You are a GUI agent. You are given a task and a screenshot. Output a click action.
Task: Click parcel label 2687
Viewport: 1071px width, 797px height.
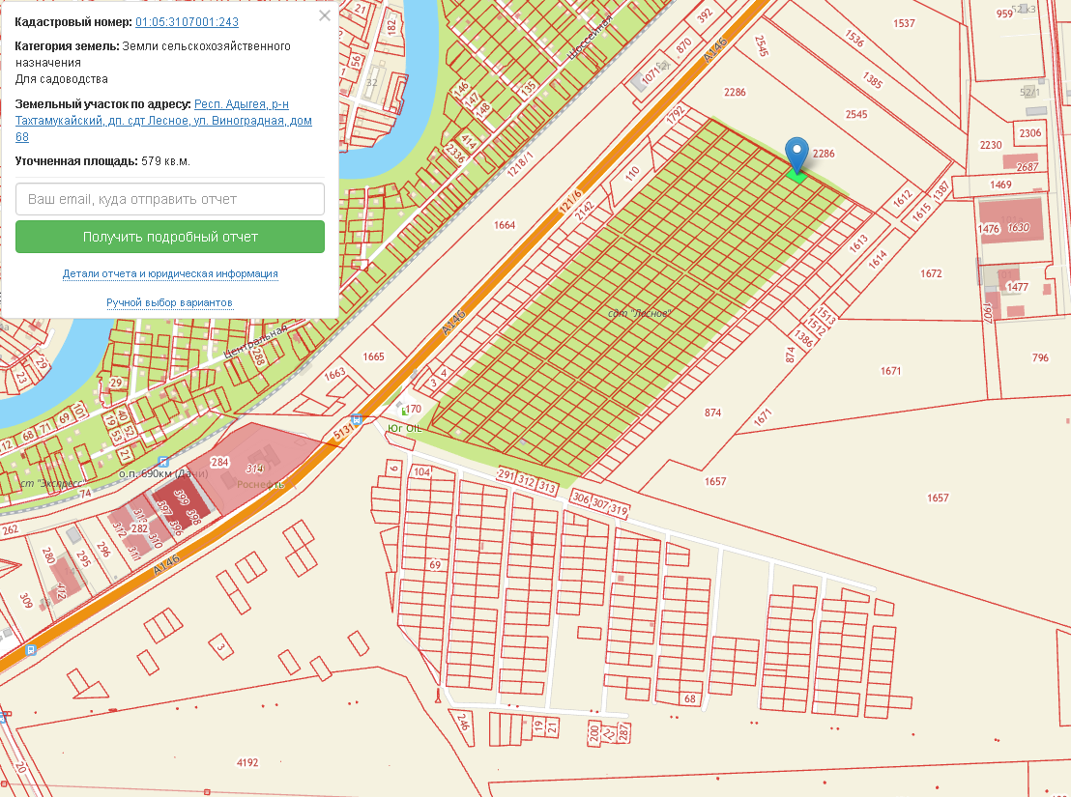1027,166
